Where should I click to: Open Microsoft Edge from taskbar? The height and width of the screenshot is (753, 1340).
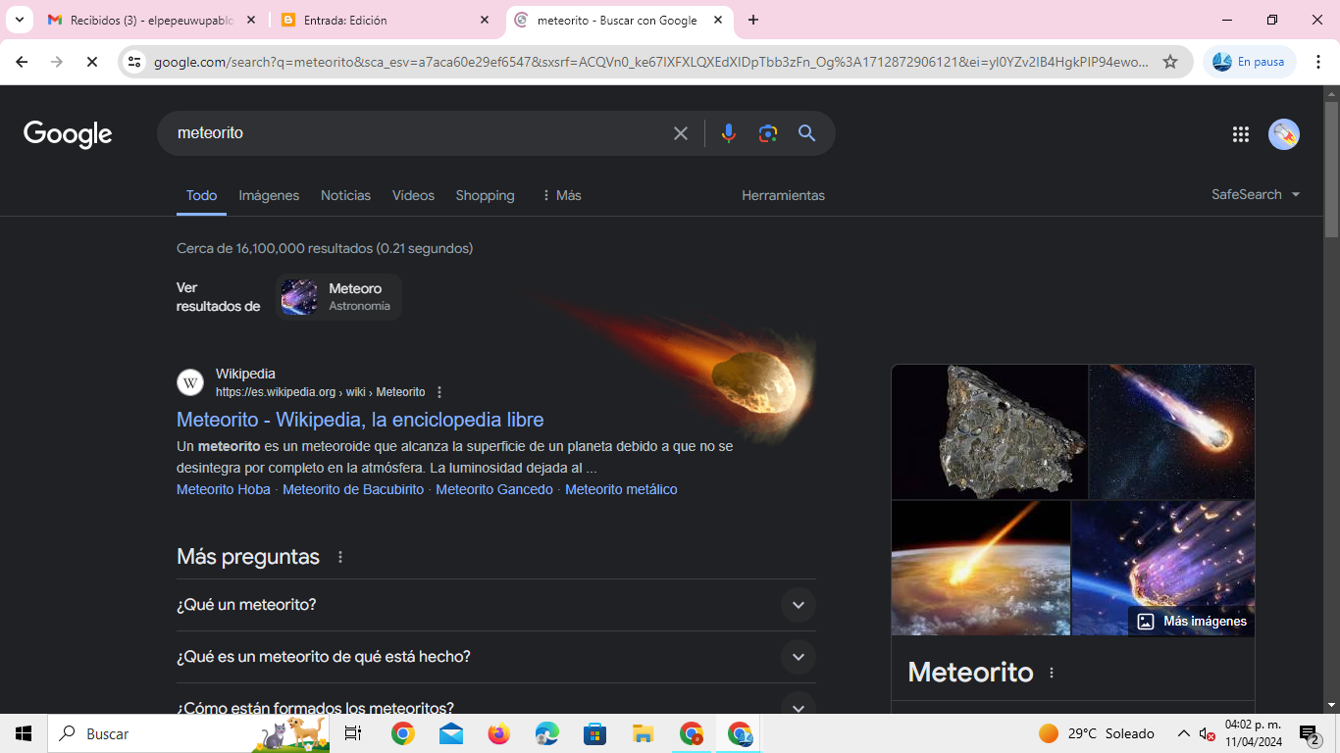(547, 733)
